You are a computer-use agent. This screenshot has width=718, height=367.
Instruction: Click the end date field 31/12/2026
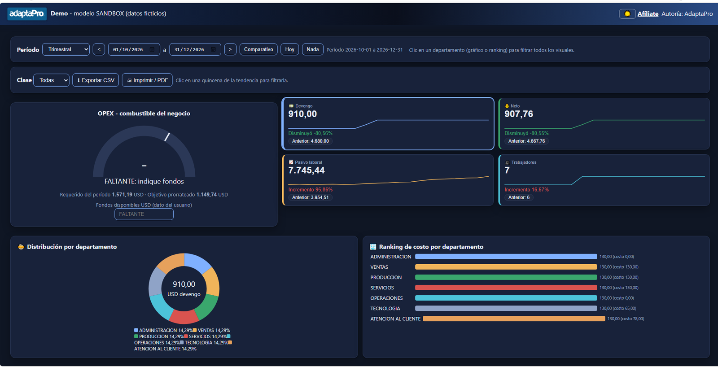pyautogui.click(x=195, y=49)
